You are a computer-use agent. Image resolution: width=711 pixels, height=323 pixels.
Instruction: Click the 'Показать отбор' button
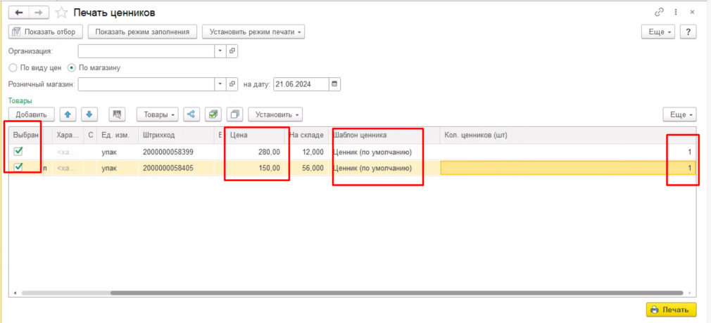pos(46,32)
